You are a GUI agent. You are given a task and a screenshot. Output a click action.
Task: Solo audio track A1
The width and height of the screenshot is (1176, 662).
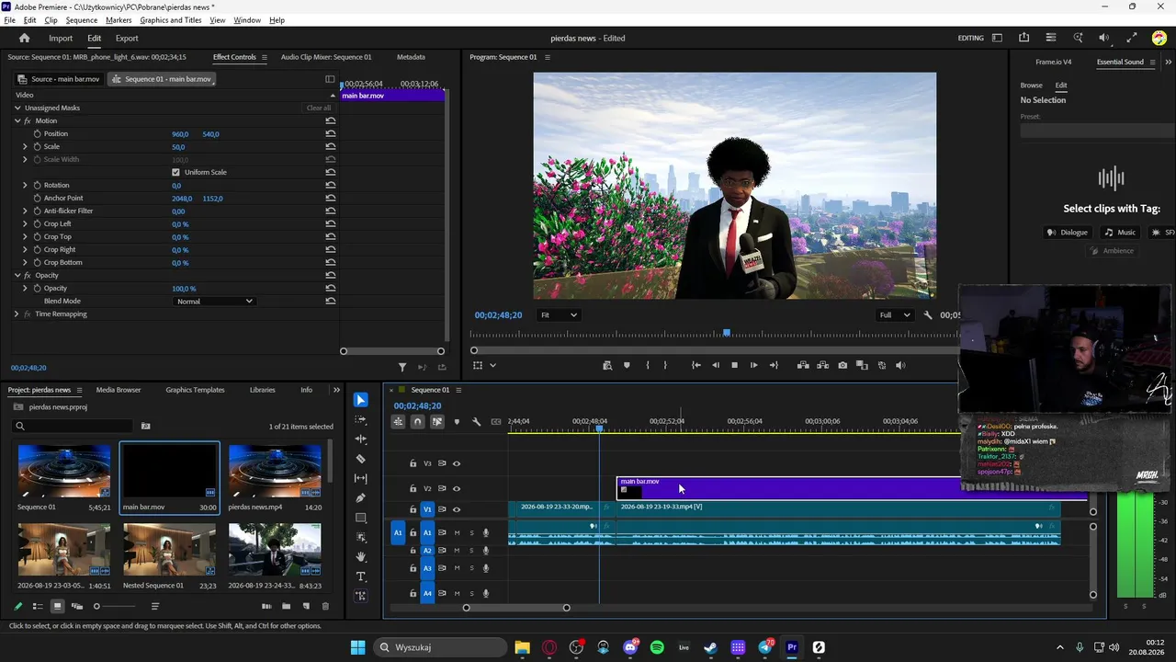[472, 533]
